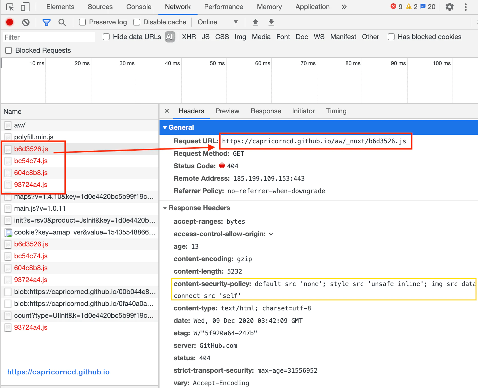
Task: Click file icon of polyfill.min.js row
Action: [8, 137]
